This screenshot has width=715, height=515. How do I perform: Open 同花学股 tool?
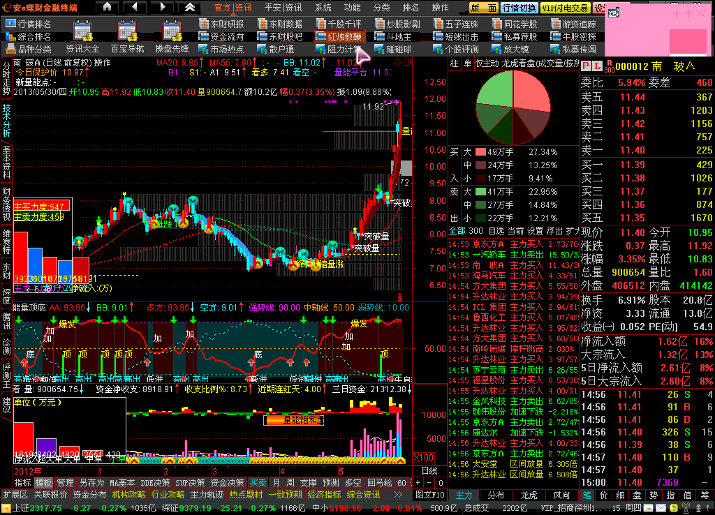click(x=515, y=24)
